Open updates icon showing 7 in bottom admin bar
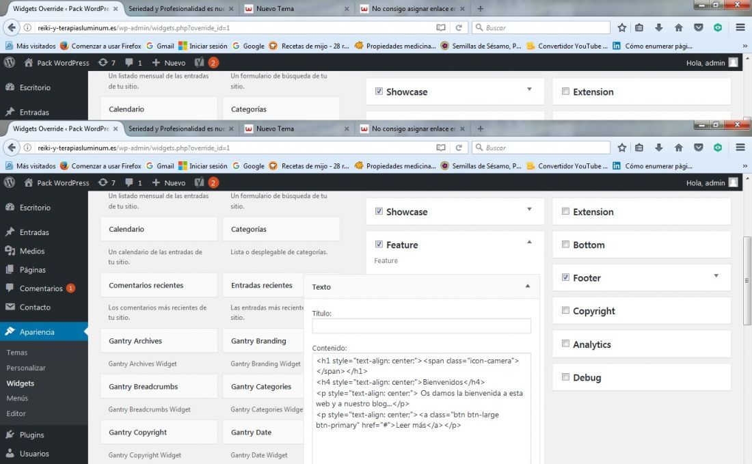This screenshot has width=752, height=464. 107,182
